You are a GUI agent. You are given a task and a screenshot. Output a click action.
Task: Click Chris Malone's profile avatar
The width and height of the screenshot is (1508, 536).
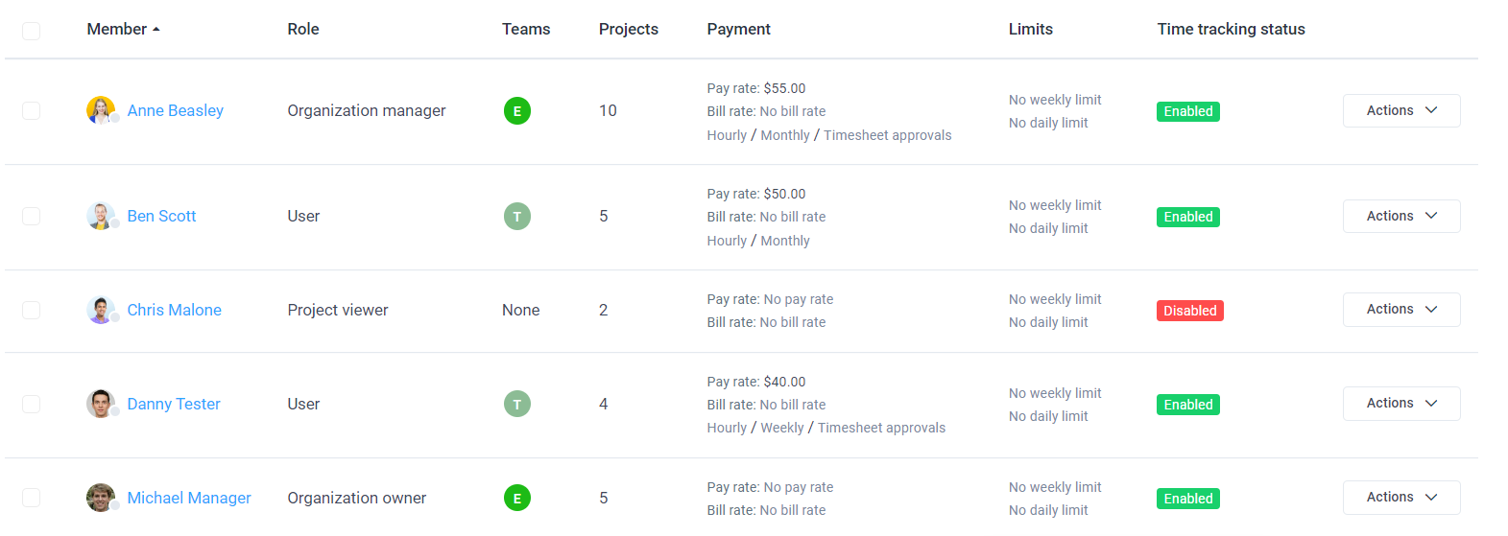(x=101, y=310)
